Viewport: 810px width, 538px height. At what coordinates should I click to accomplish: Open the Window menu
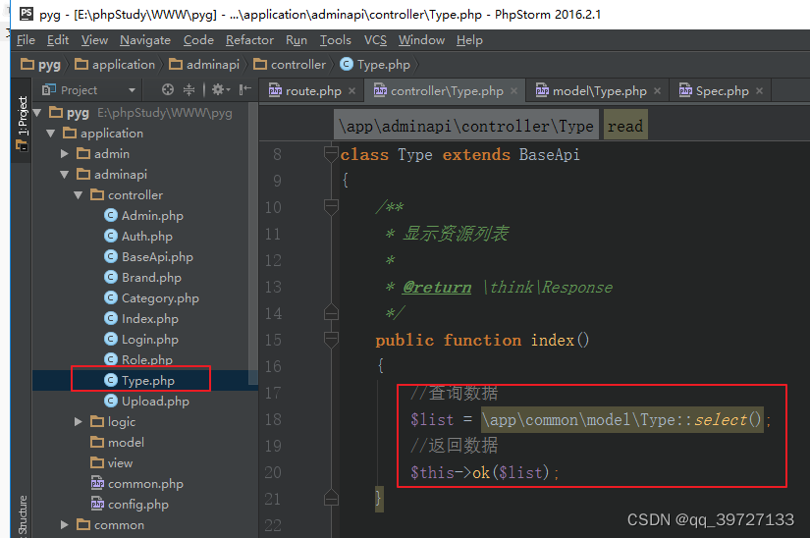(x=421, y=40)
